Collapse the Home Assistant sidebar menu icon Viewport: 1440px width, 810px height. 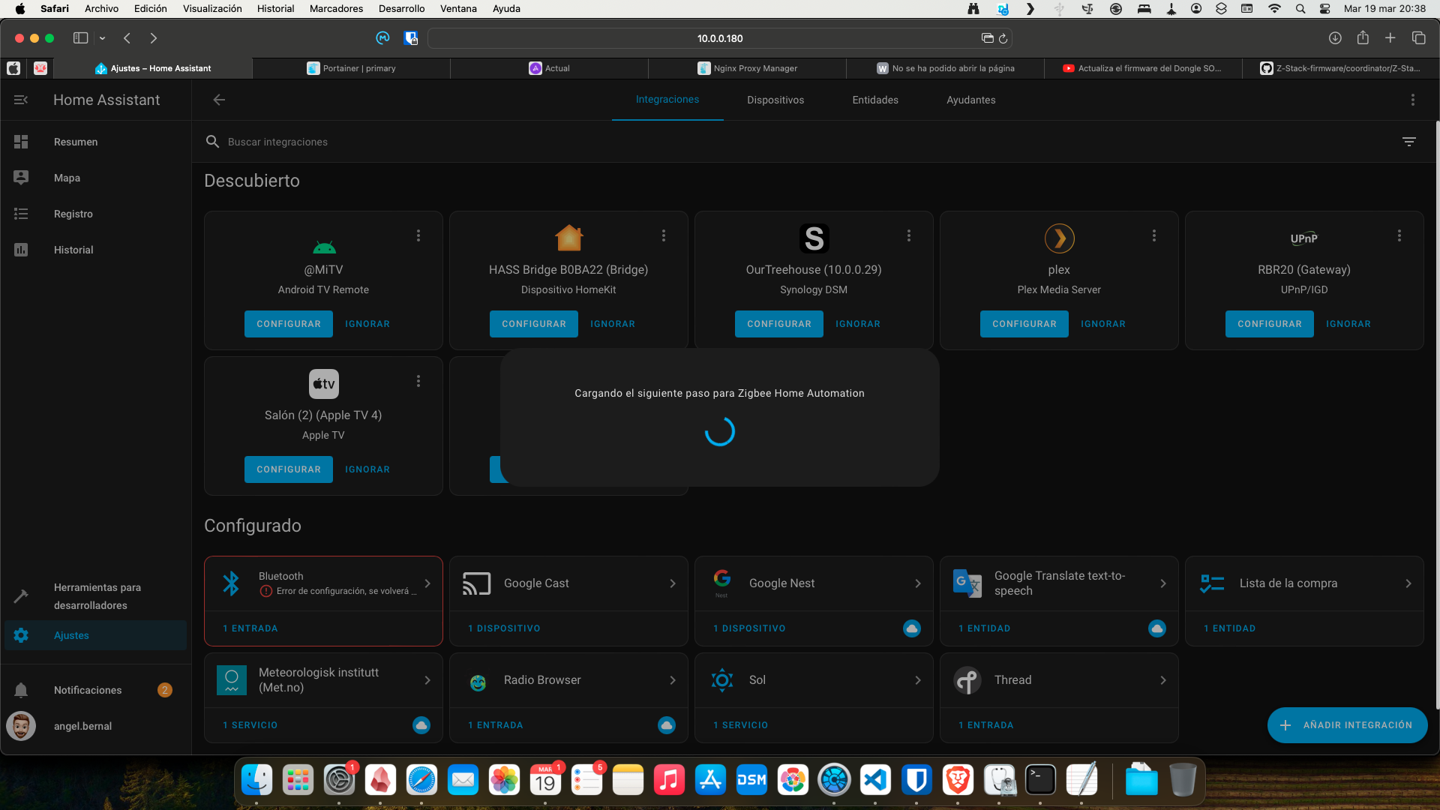[x=21, y=100]
